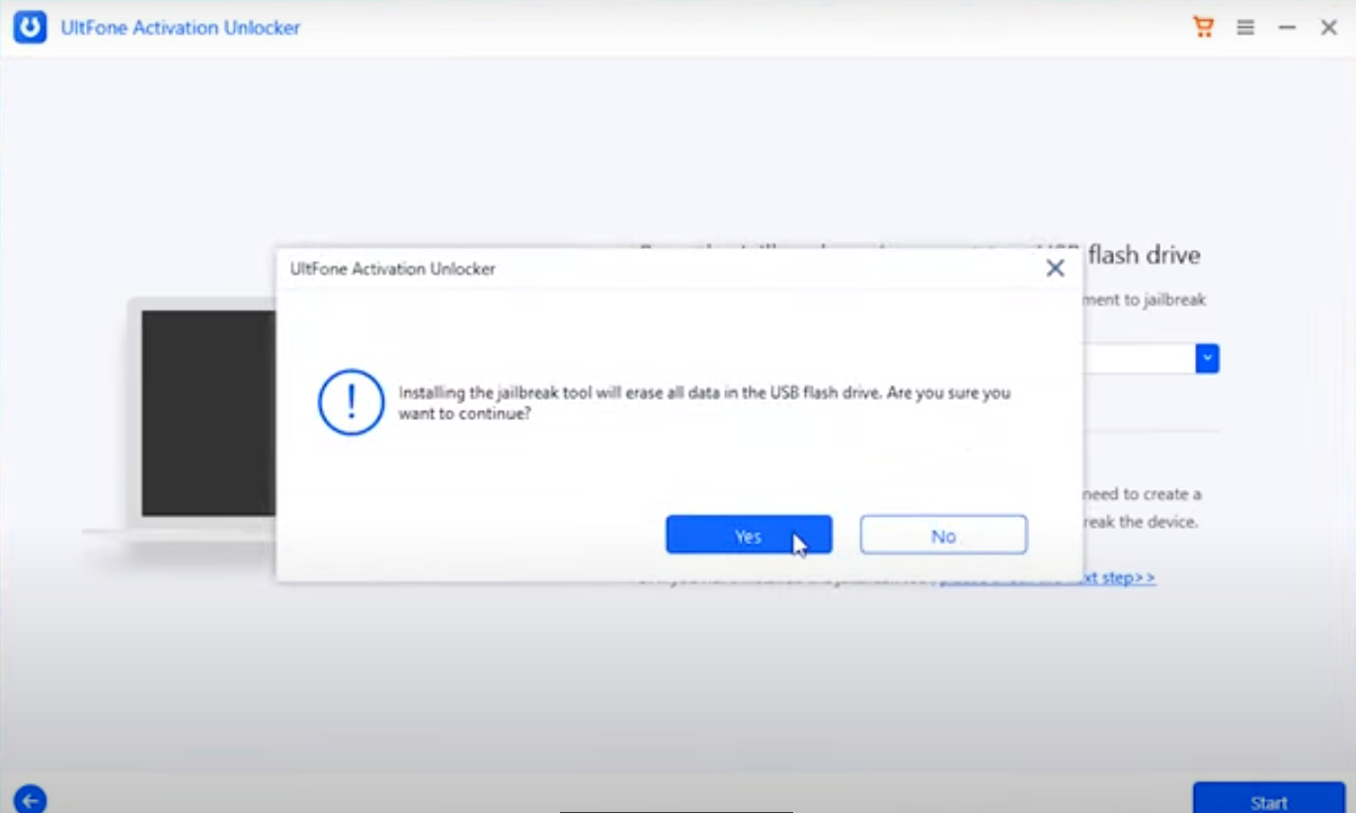This screenshot has width=1356, height=813.
Task: Open the orange shopping cart icon
Action: 1203,28
